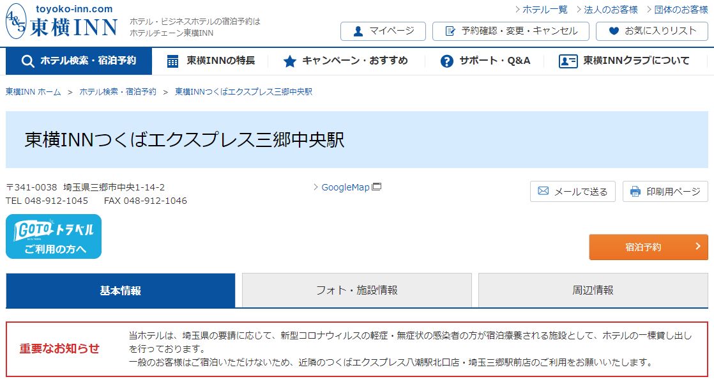
Task: Click the person icon on マイページ button
Action: tap(358, 31)
